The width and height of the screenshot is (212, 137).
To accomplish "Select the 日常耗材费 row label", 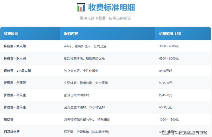I will 12,132.
